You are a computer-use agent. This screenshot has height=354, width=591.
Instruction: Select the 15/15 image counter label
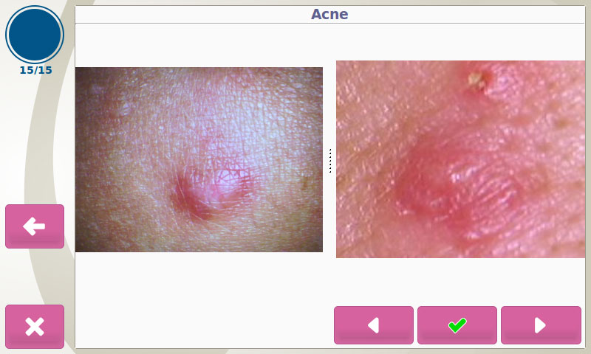[35, 70]
